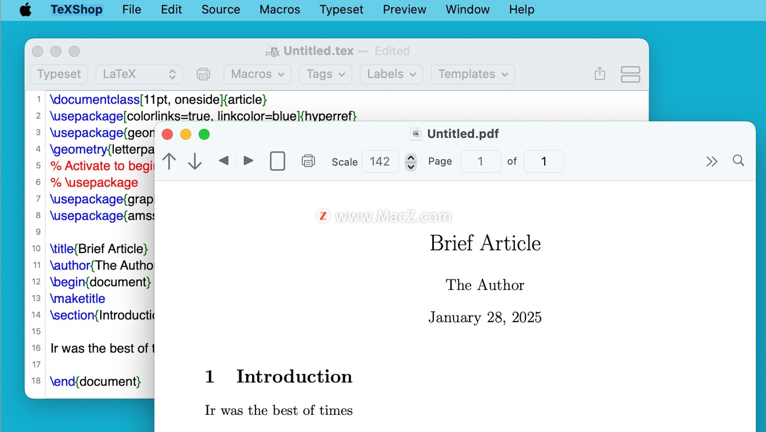Click the '% Activate to begi' comment line
The width and height of the screenshot is (766, 432).
pyautogui.click(x=102, y=166)
